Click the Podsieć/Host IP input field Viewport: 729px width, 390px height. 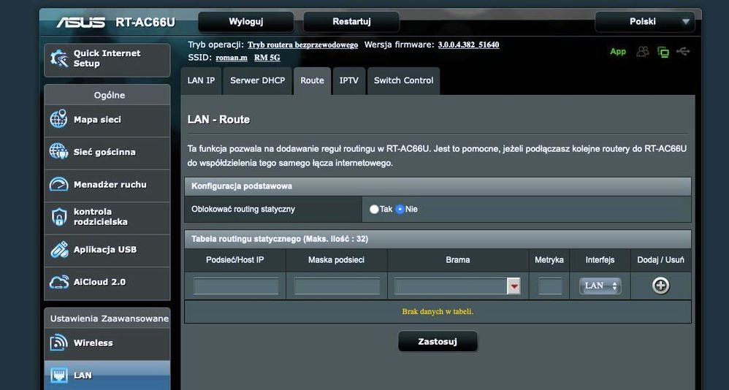tap(235, 286)
